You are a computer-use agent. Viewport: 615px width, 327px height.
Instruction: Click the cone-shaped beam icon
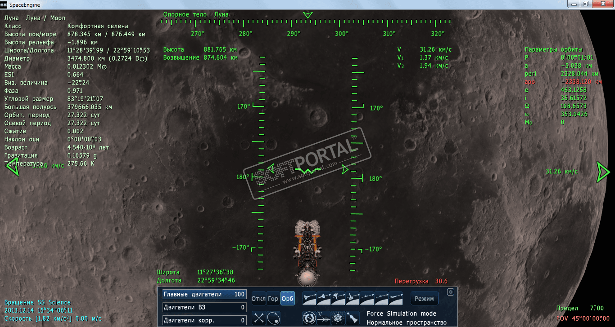(x=352, y=318)
